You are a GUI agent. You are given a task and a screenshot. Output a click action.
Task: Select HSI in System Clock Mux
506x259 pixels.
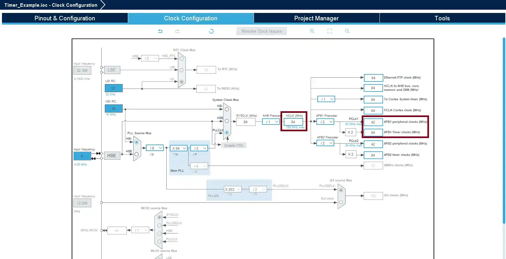coord(227,109)
